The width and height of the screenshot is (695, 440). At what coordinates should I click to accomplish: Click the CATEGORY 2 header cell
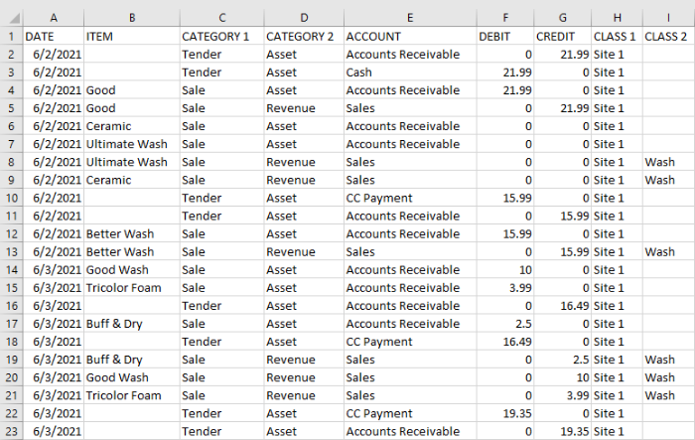tap(302, 36)
